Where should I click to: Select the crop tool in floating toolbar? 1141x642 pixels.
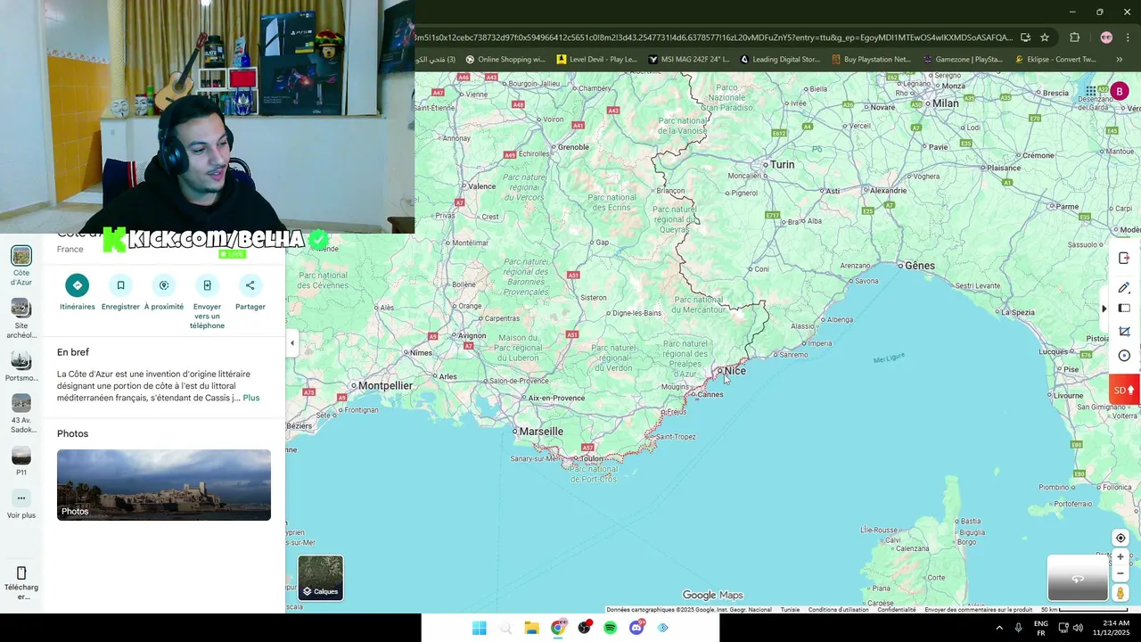tap(1124, 332)
